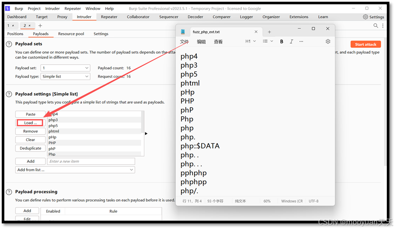Click the Load ... button

[31, 123]
